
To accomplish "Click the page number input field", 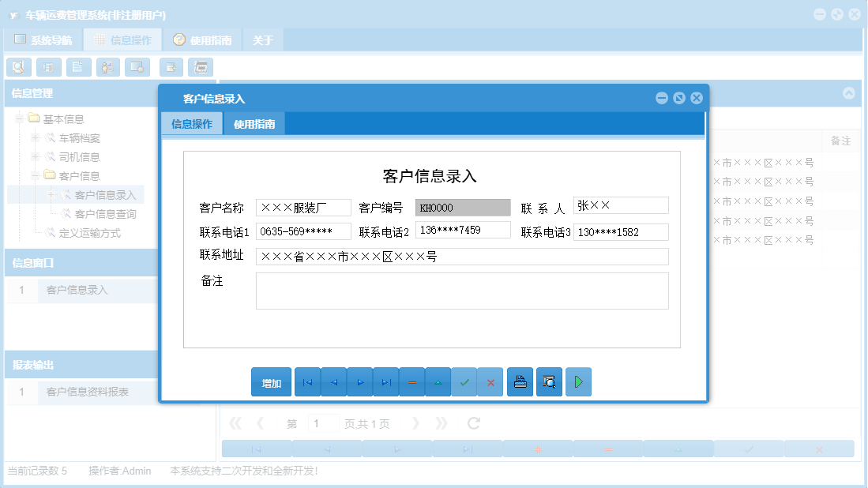I will pyautogui.click(x=323, y=422).
